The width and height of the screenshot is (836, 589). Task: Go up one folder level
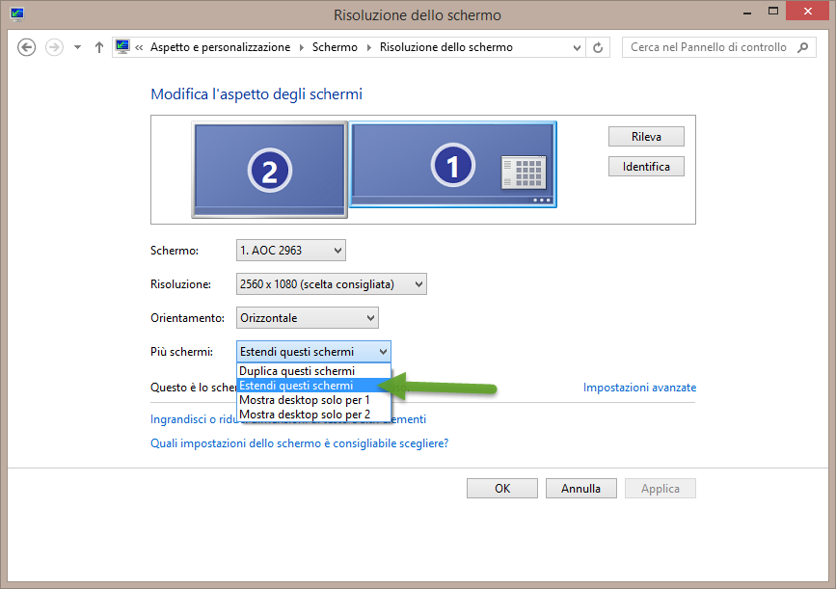pos(99,47)
